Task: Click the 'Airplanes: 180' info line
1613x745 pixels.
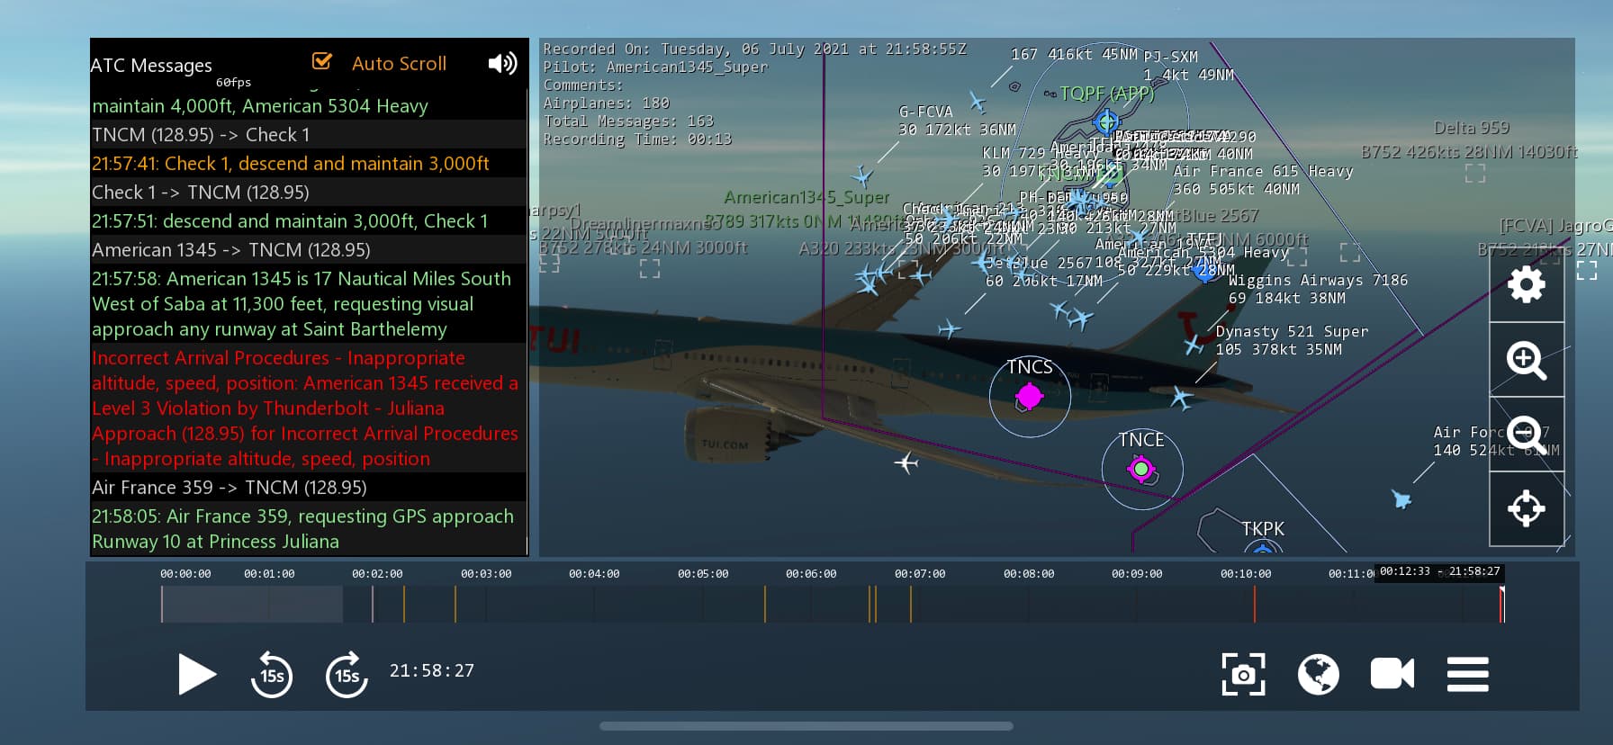Action: coord(606,103)
